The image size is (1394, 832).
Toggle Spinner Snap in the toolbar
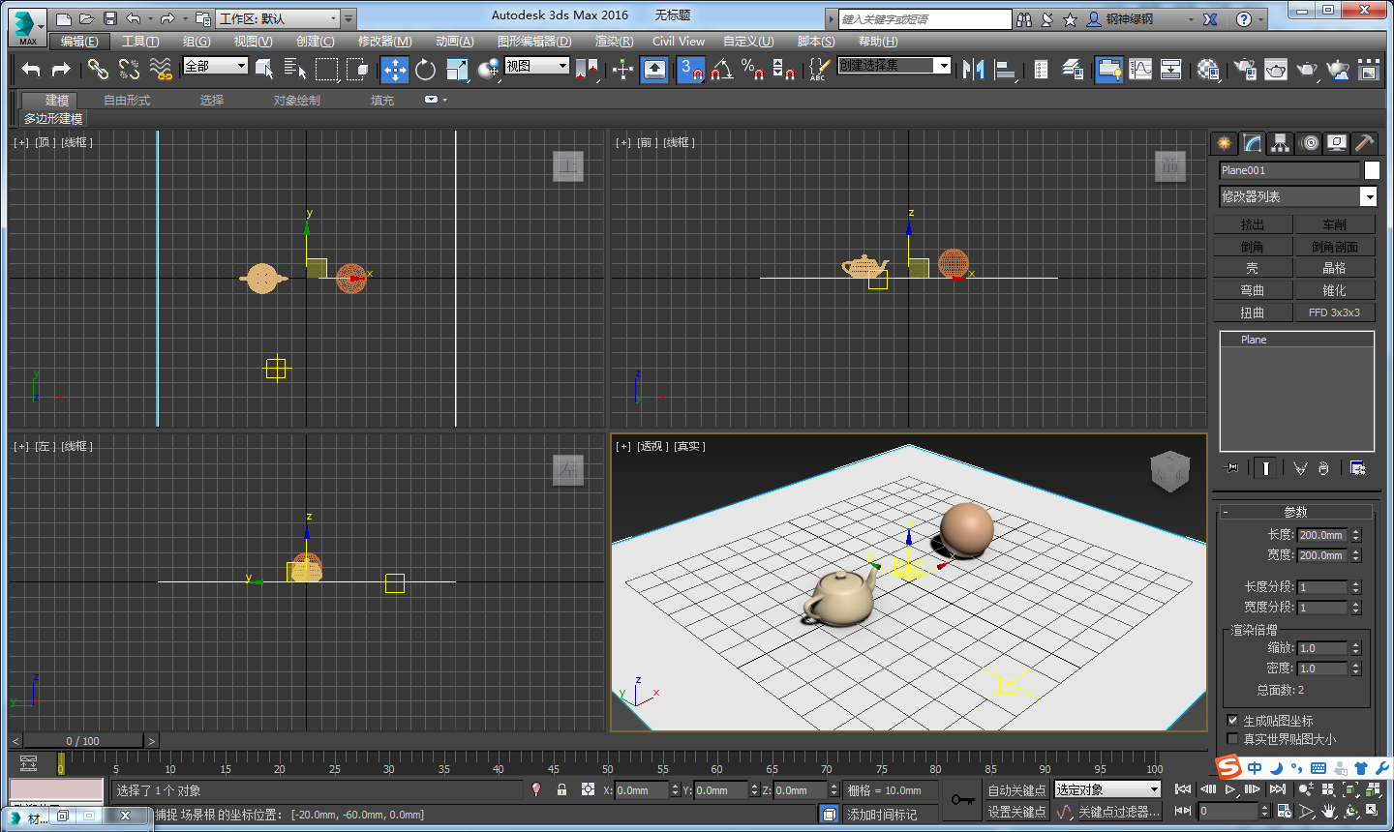pos(783,69)
